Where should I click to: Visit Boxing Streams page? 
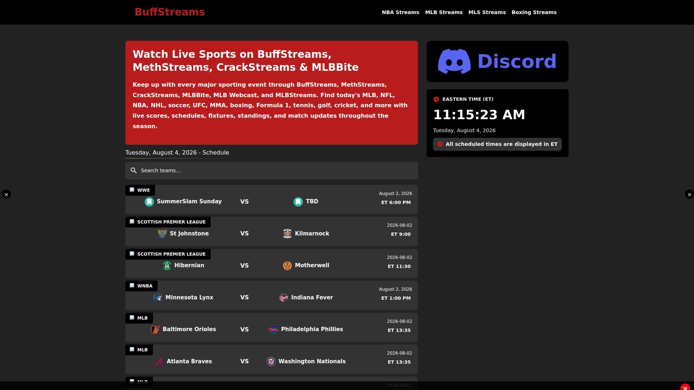(534, 12)
